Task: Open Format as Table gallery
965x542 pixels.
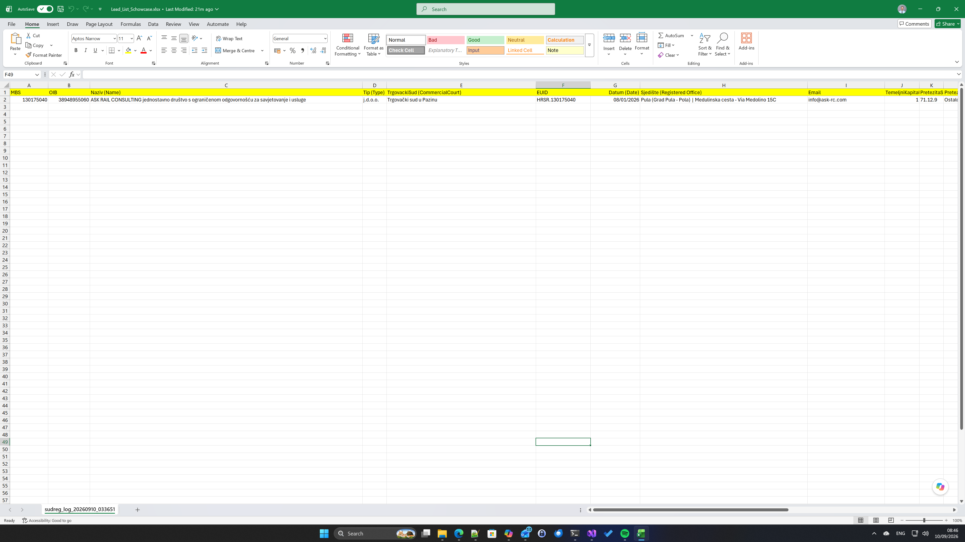Action: 373,45
